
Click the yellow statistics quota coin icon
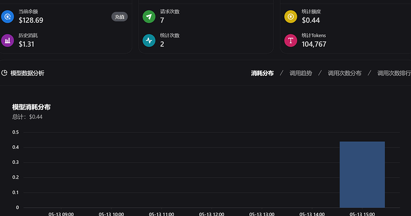click(291, 17)
